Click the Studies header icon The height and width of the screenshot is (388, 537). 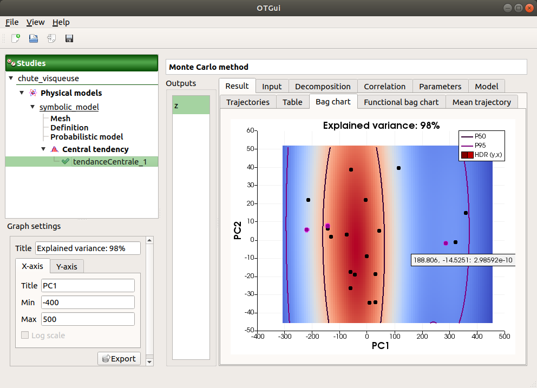point(11,63)
